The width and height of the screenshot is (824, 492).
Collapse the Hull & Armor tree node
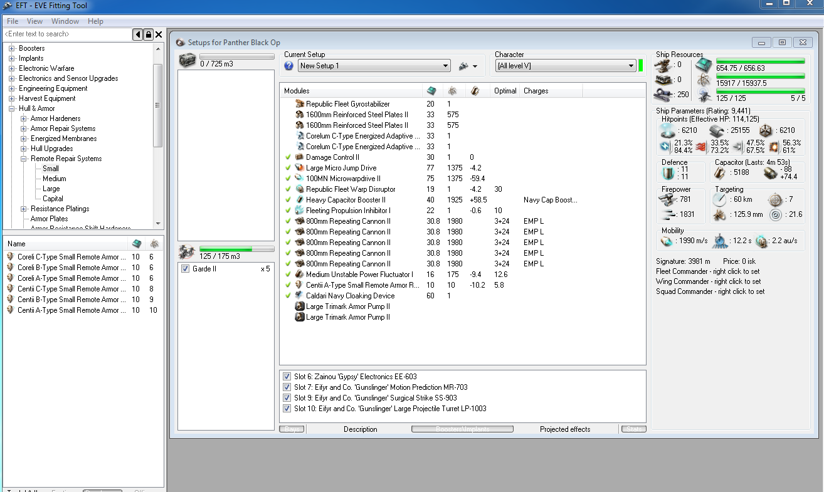pyautogui.click(x=11, y=108)
